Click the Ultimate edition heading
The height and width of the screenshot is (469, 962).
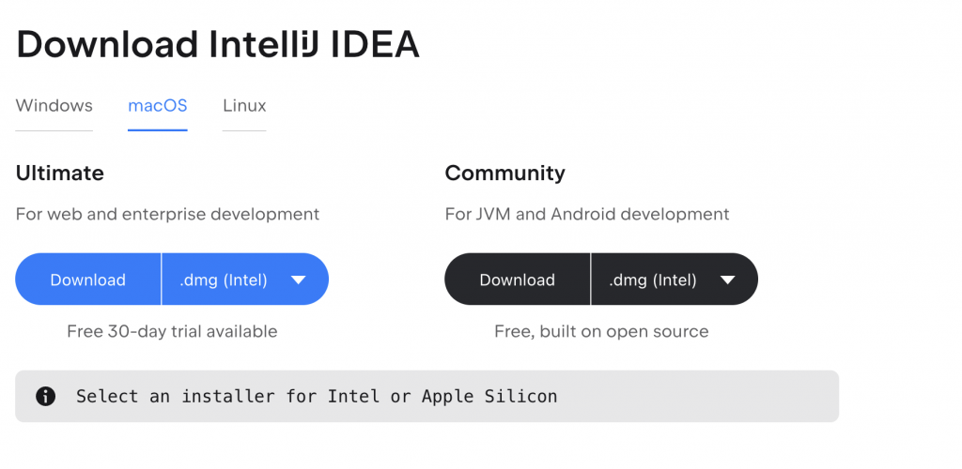(x=60, y=174)
